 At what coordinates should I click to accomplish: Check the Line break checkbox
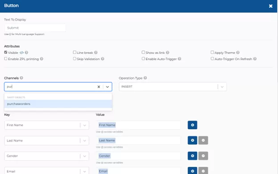[x=74, y=52]
